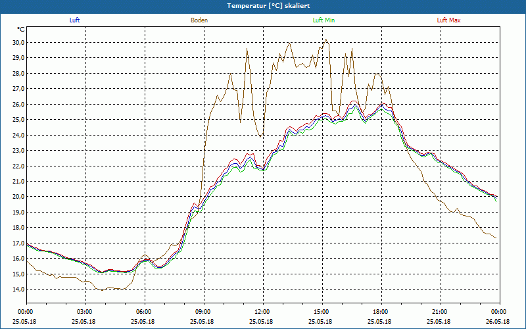Click the 09:00 time axis label
The width and height of the screenshot is (526, 329).
[x=204, y=312]
